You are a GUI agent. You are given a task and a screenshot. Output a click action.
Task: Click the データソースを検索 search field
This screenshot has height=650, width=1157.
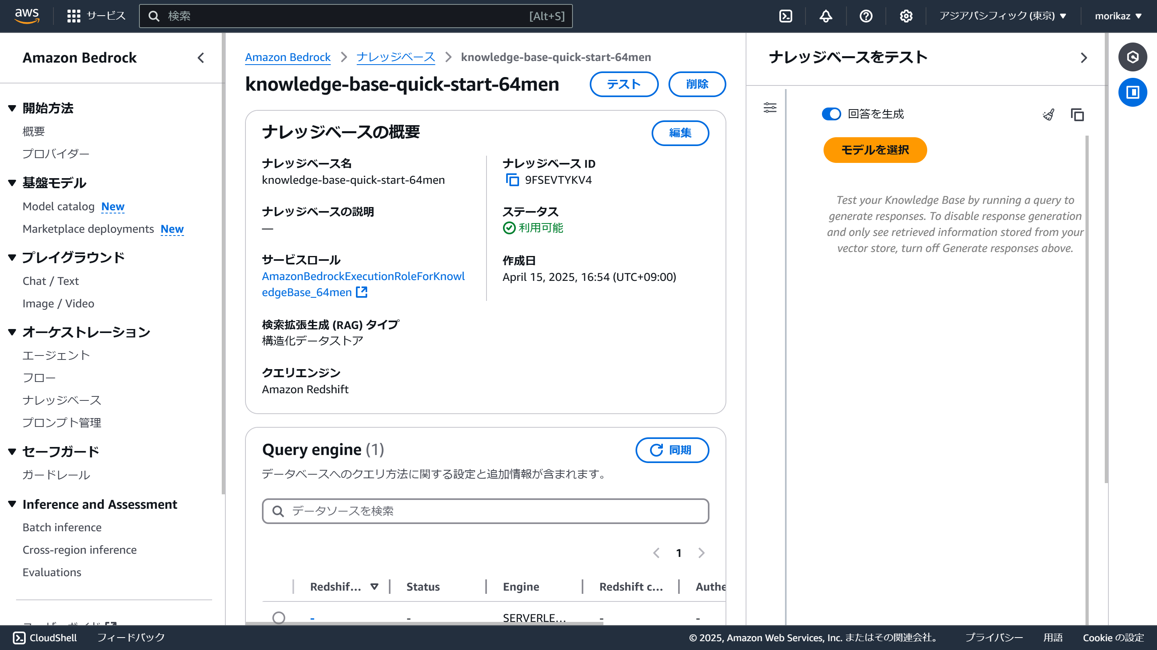point(485,511)
